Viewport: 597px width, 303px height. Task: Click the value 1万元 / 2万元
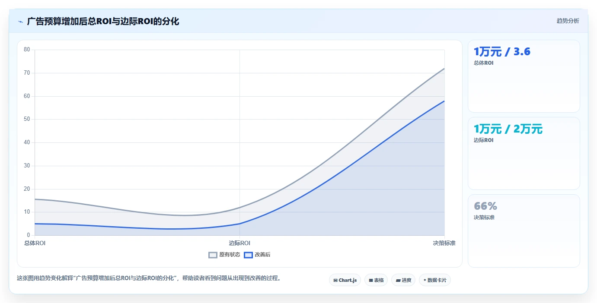[508, 129]
